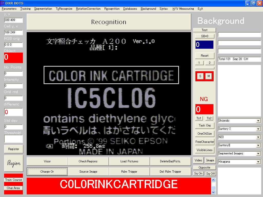This screenshot has width=263, height=197.
Task: Click the DeleteBadPicts. button
Action: [x=171, y=161]
